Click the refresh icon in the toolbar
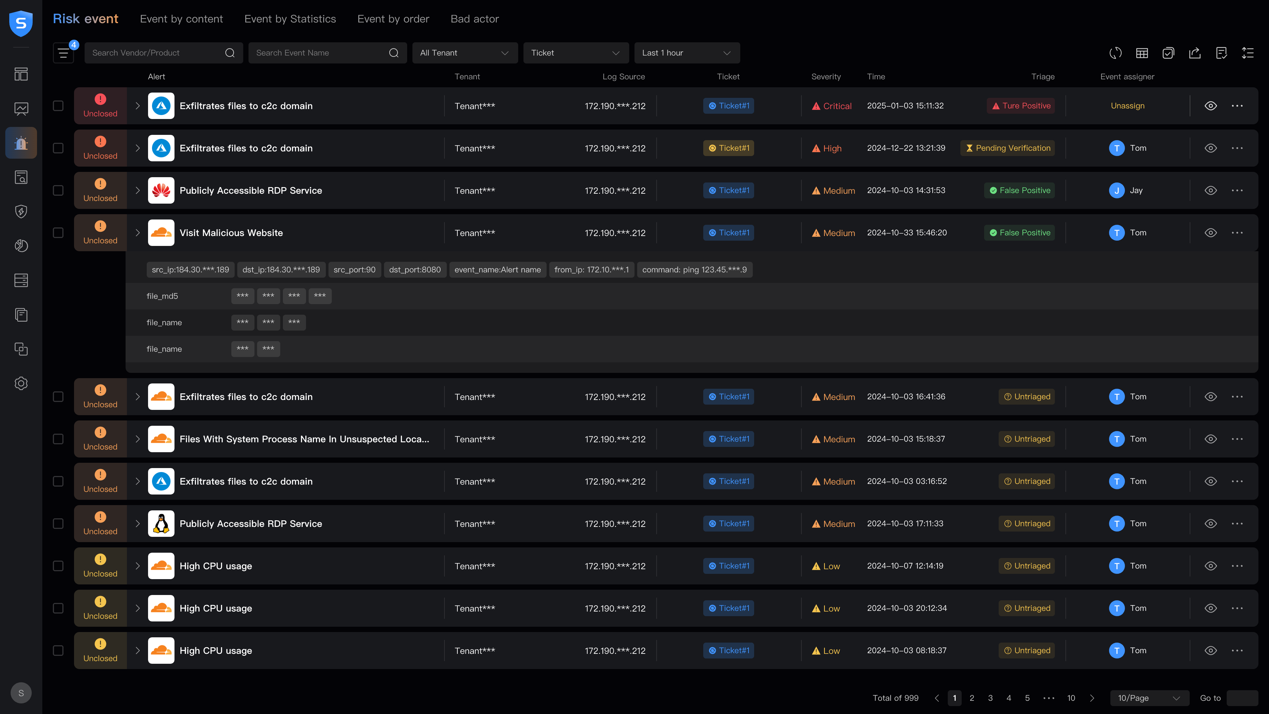Screen dimensions: 1269x714 (x=1115, y=53)
